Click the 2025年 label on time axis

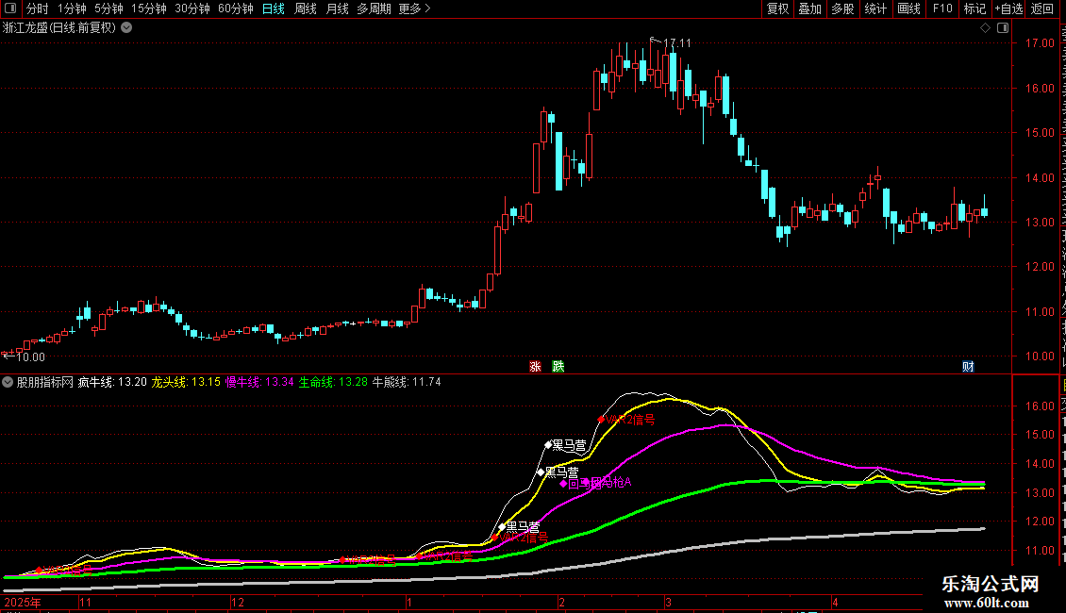[x=23, y=602]
